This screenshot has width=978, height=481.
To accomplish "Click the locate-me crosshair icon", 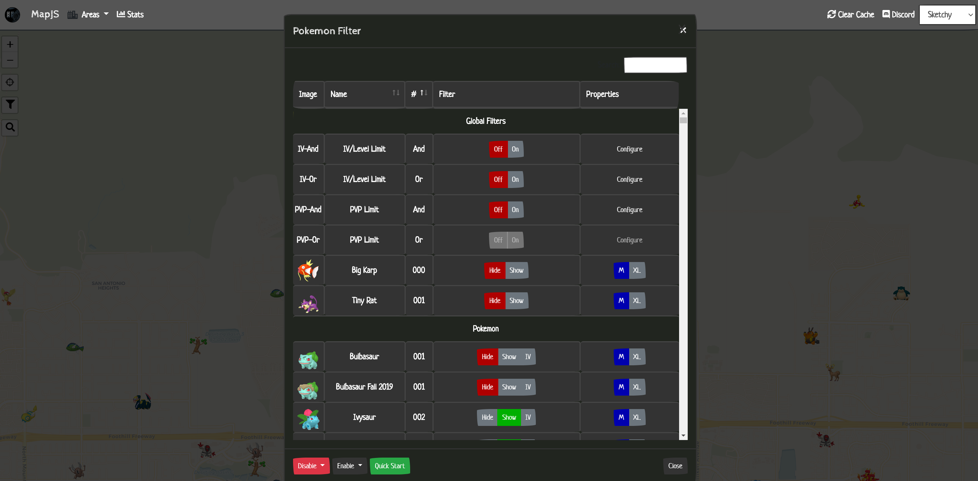I will tap(10, 82).
